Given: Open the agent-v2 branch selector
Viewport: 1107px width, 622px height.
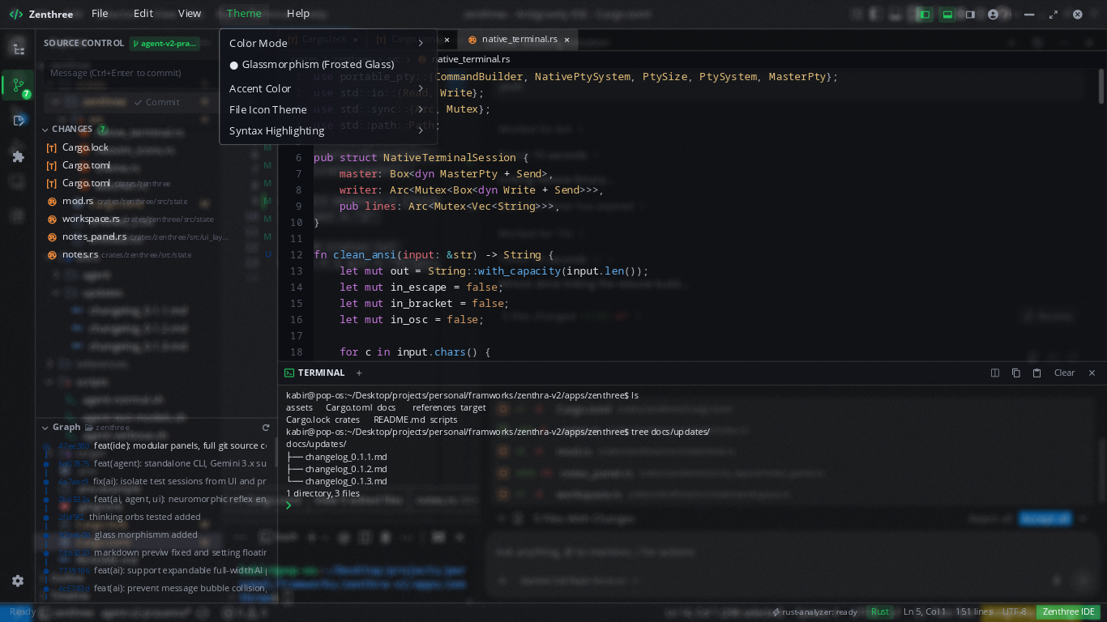Looking at the screenshot, I should tap(165, 43).
